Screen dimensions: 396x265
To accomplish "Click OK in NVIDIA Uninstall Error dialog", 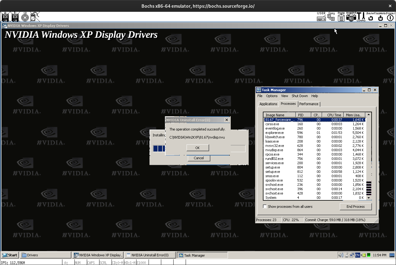I will point(198,148).
